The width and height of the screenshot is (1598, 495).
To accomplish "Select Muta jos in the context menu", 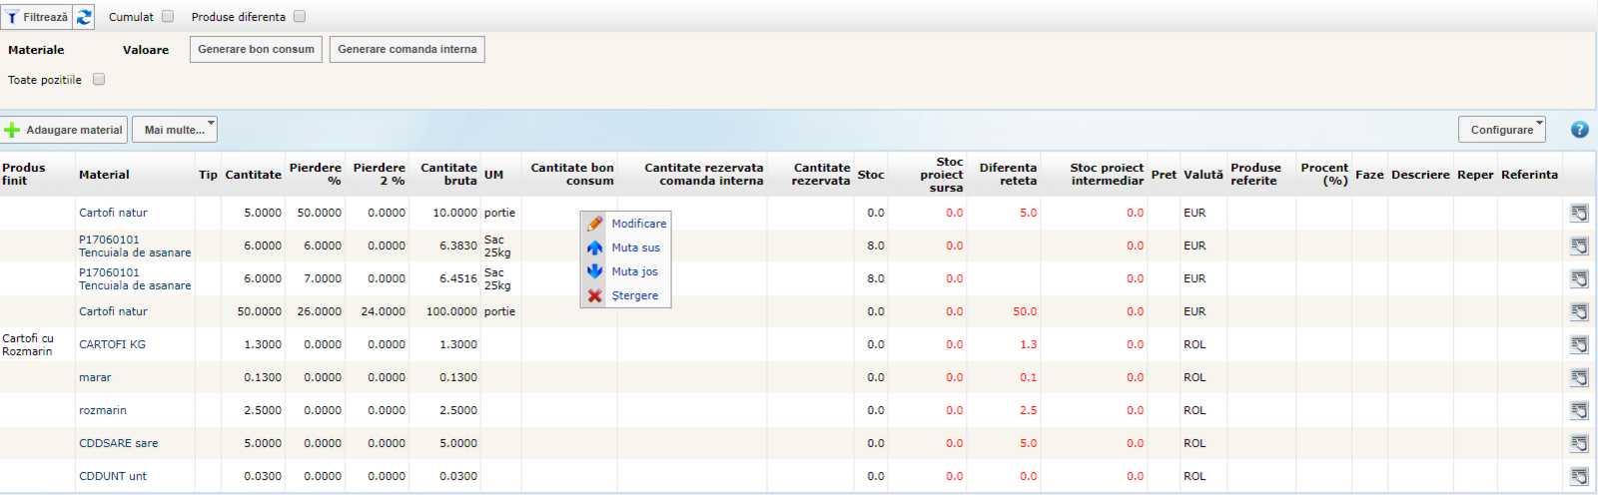I will (634, 271).
